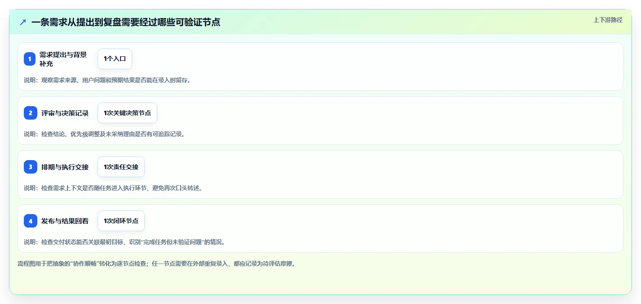Click the description starting '说明：检查交付状态'

(124, 242)
